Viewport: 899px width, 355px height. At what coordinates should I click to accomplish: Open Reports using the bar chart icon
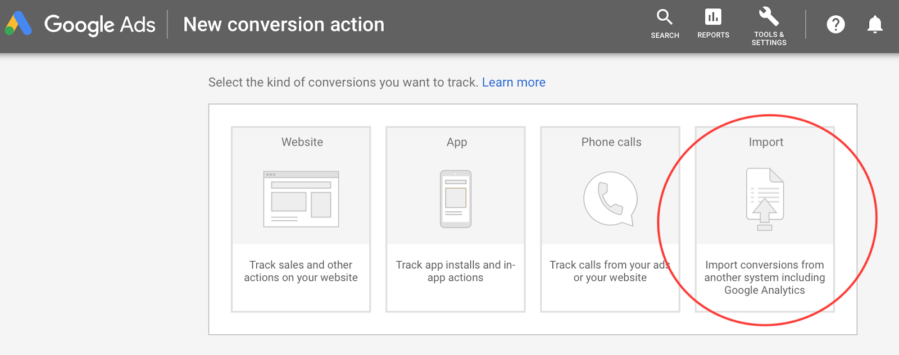coord(713,17)
